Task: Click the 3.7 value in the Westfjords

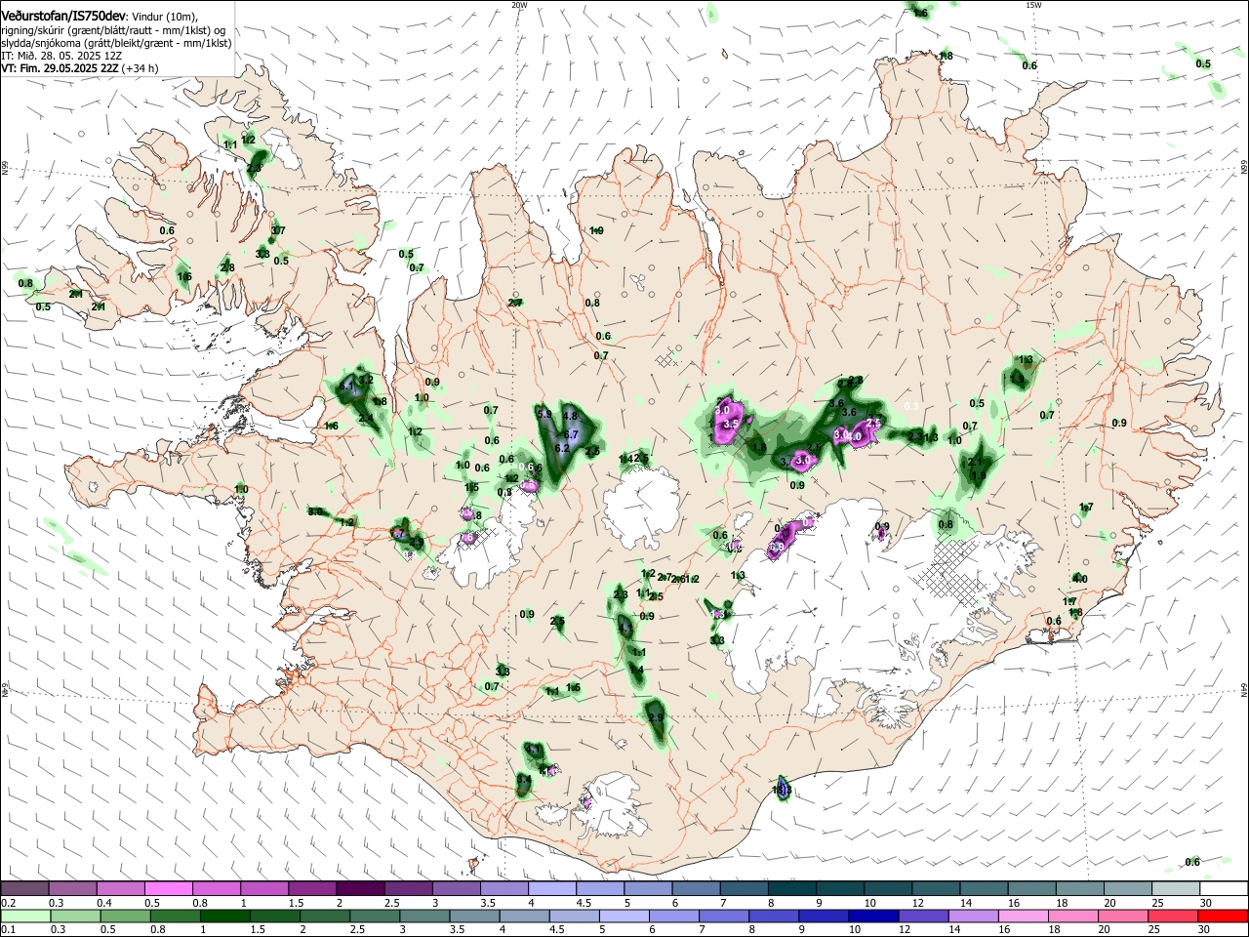Action: (x=278, y=231)
